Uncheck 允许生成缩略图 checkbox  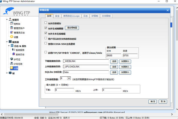click(46, 28)
